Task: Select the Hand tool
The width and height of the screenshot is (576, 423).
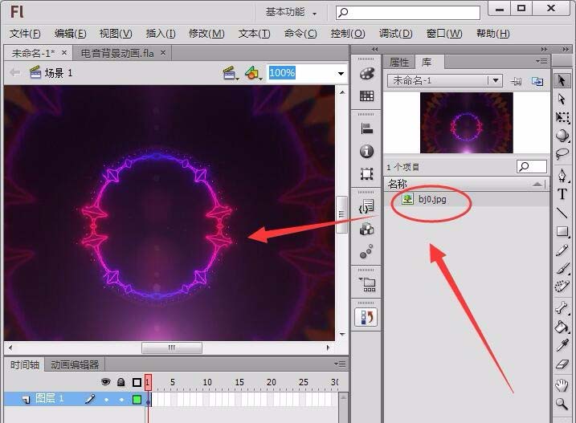Action: pyautogui.click(x=562, y=385)
